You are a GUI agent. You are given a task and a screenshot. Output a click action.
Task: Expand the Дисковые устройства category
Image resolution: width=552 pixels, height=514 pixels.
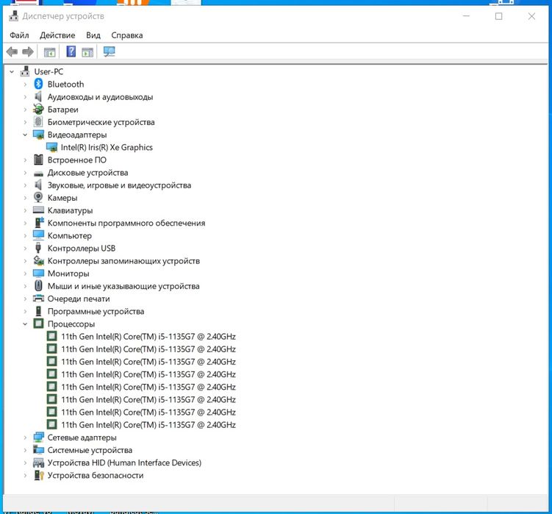(25, 173)
